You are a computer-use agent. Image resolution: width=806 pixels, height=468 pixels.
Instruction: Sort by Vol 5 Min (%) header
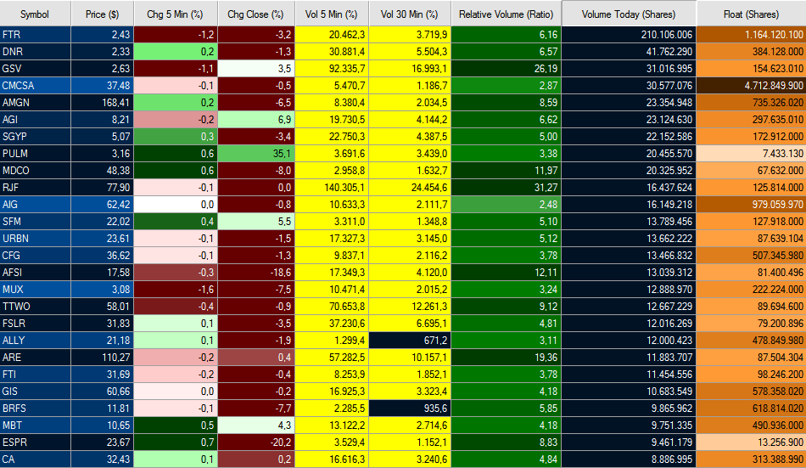[332, 14]
